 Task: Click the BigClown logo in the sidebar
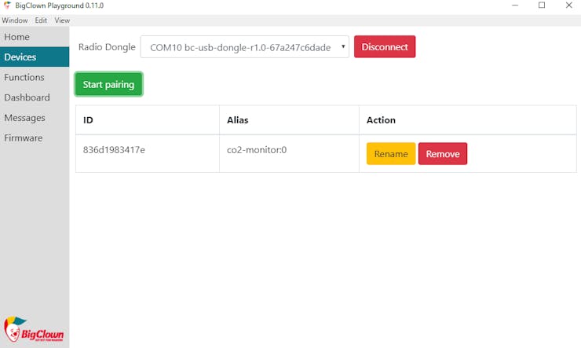pyautogui.click(x=34, y=329)
